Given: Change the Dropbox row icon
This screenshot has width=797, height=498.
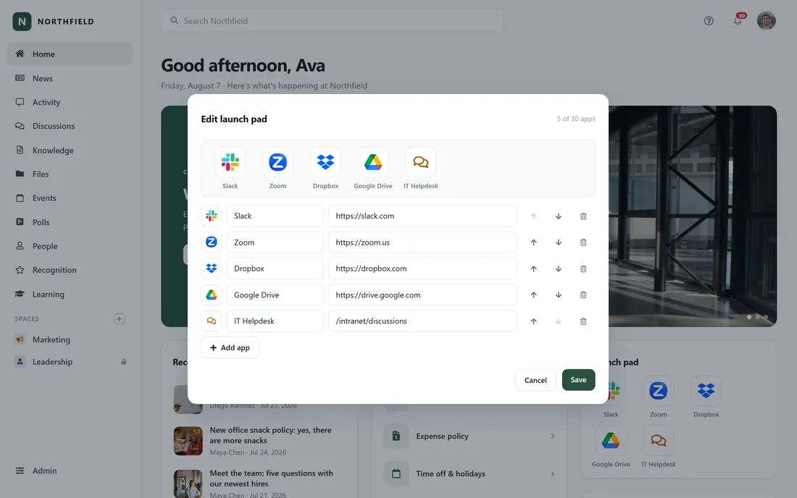Looking at the screenshot, I should (212, 269).
